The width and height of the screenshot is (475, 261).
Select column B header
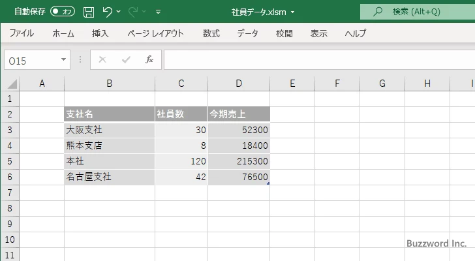110,84
